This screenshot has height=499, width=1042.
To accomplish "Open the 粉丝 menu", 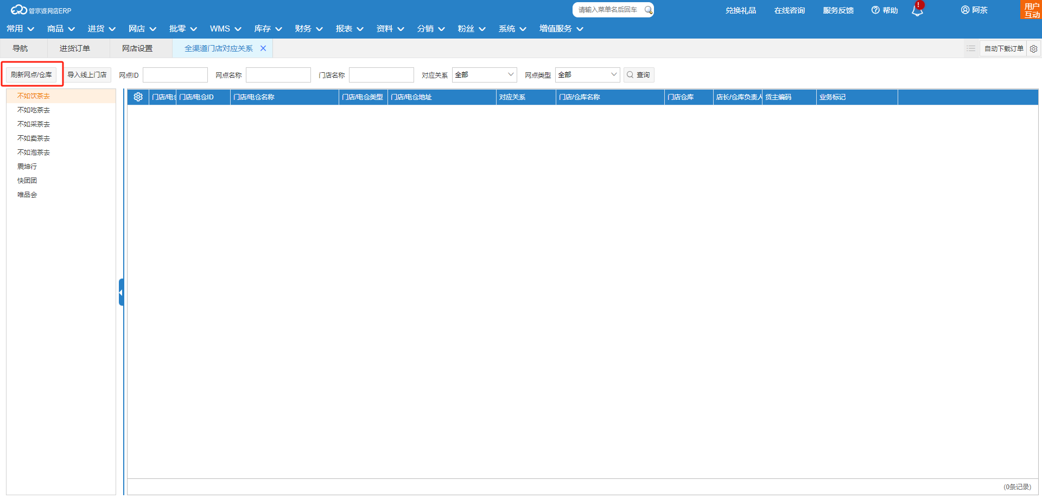I will pos(472,29).
